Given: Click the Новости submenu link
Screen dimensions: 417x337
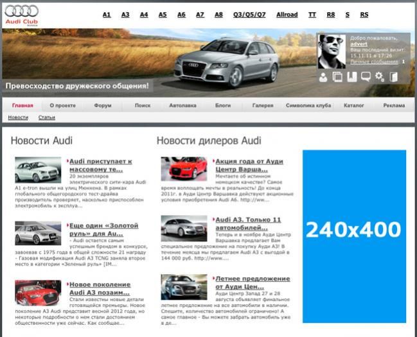Looking at the screenshot, I should (x=18, y=117).
